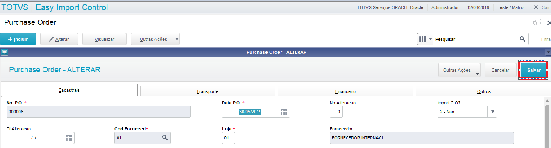The width and height of the screenshot is (551, 148).
Task: Click the Cancelar button
Action: 500,70
